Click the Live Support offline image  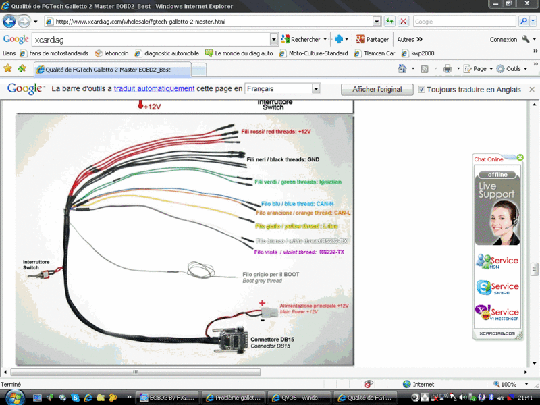click(x=497, y=208)
